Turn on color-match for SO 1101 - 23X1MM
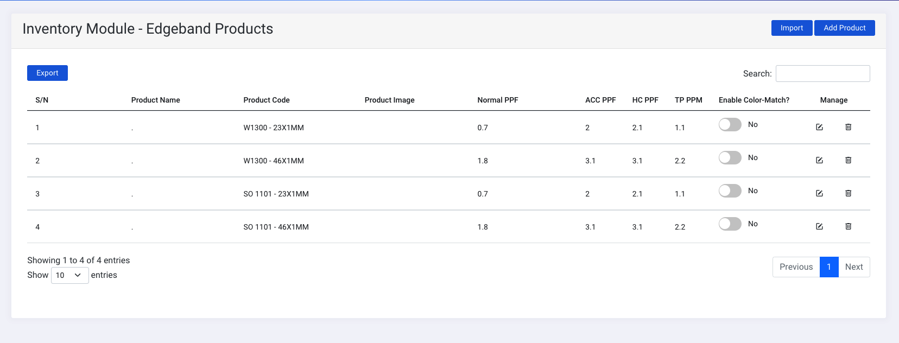 coord(730,191)
